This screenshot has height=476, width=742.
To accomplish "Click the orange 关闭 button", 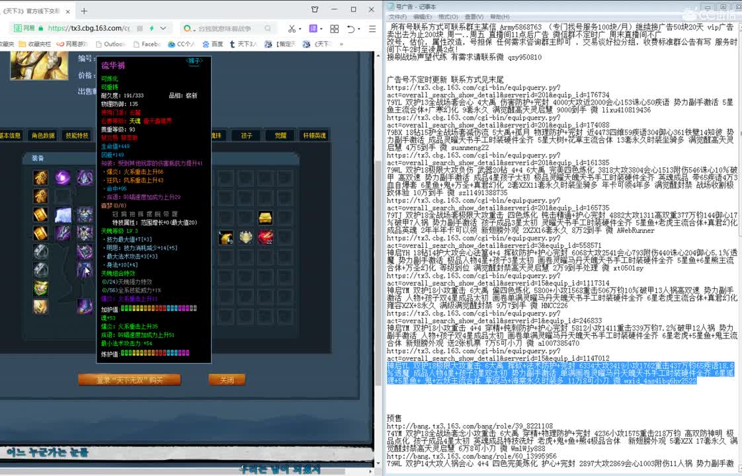I will [226, 380].
